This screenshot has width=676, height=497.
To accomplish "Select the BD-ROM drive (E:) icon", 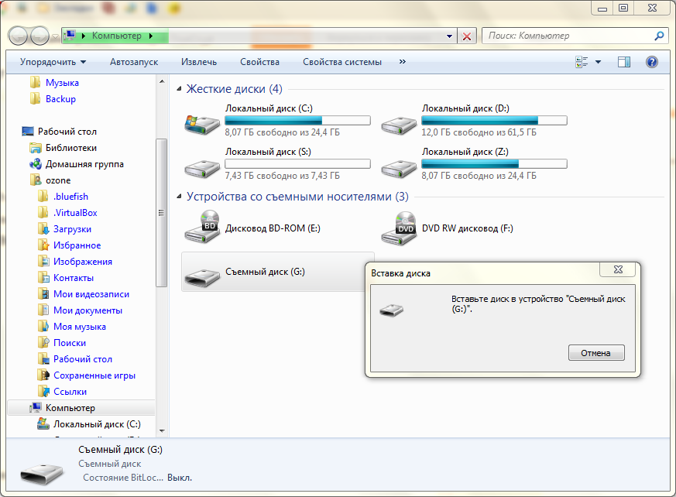I will point(202,227).
